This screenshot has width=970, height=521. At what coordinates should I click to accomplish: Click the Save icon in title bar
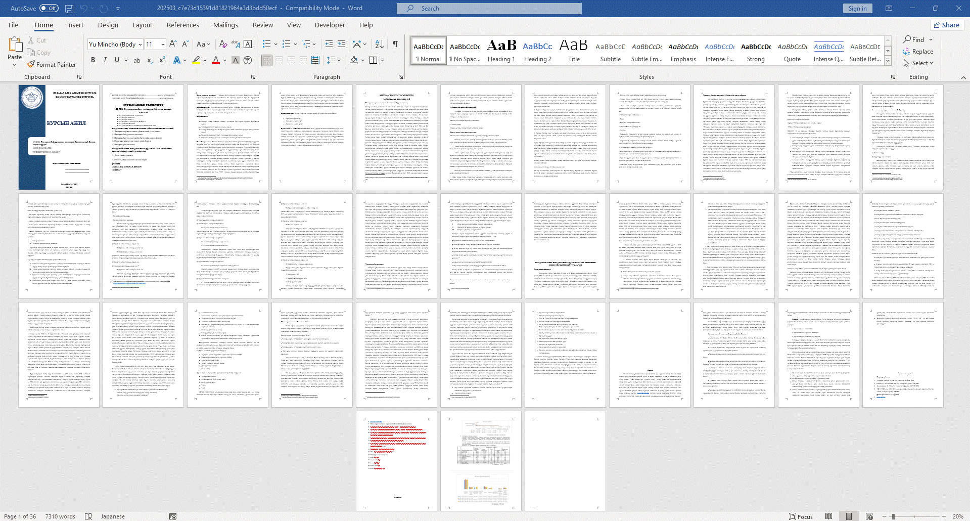(x=69, y=9)
